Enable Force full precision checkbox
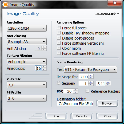Screen dimensions: 124x124 coord(59,28)
